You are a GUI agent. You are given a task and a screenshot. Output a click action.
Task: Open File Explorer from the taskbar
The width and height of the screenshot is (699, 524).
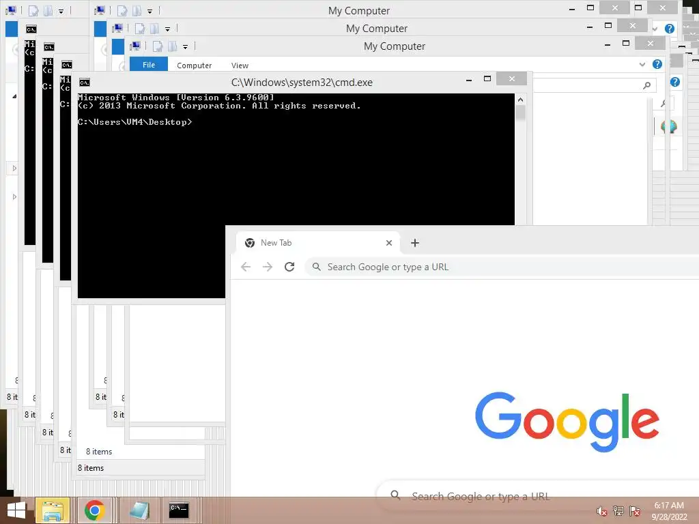click(53, 510)
